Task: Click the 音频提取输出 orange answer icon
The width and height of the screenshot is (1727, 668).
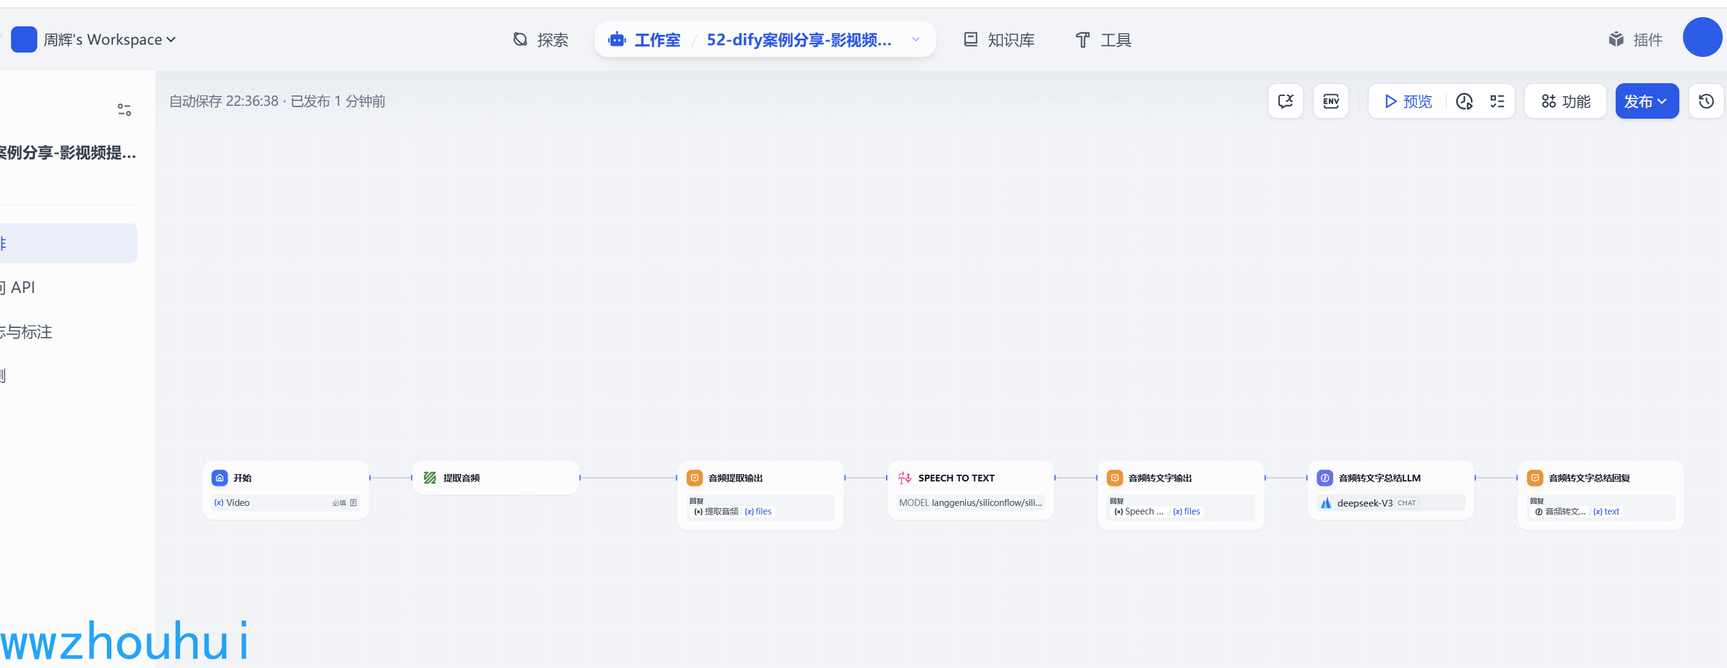Action: click(695, 478)
